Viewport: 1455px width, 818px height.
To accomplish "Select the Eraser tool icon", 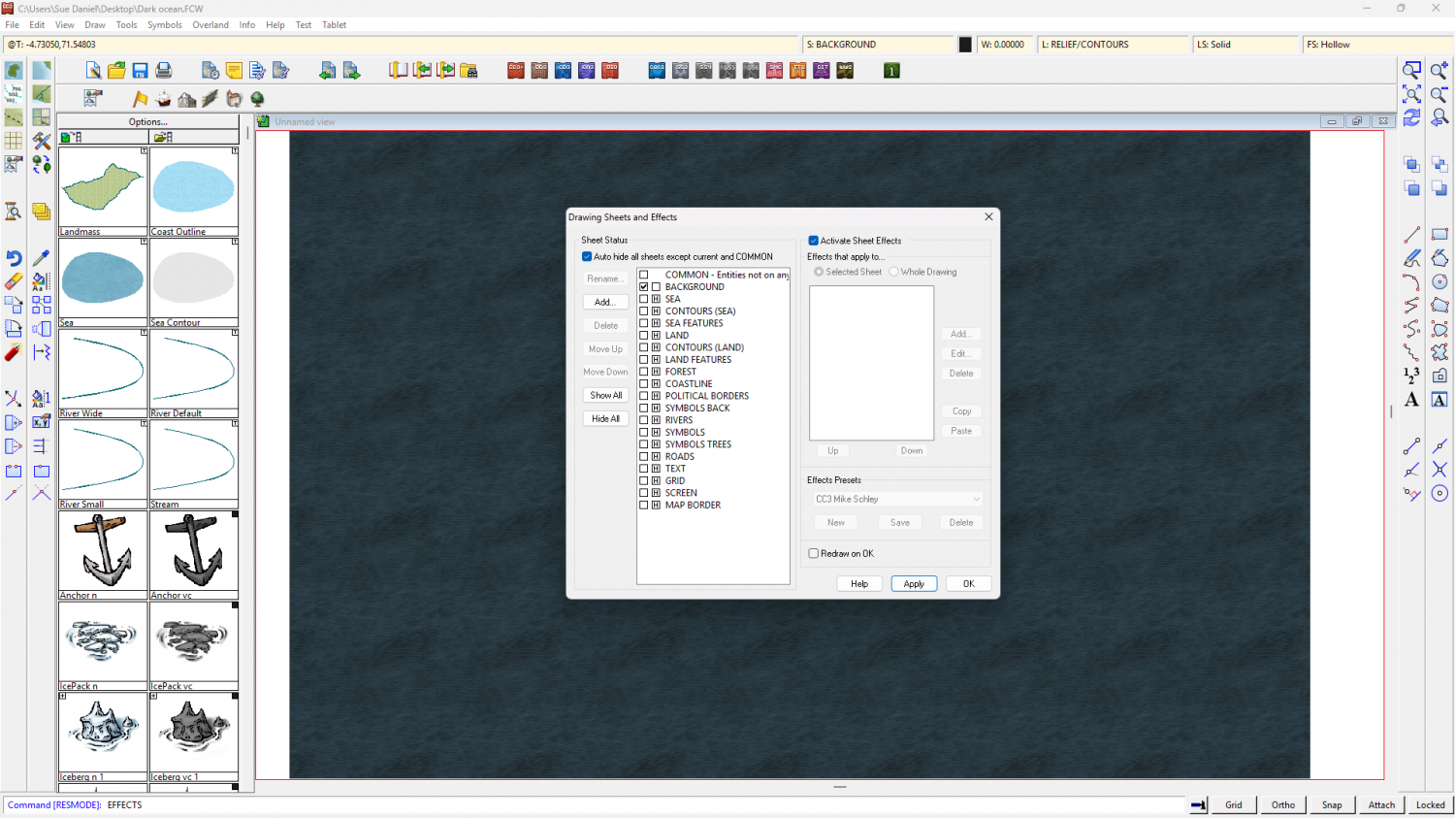I will 14,281.
